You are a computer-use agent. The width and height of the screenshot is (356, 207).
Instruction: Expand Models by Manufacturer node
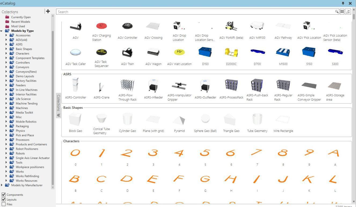pos(2,185)
